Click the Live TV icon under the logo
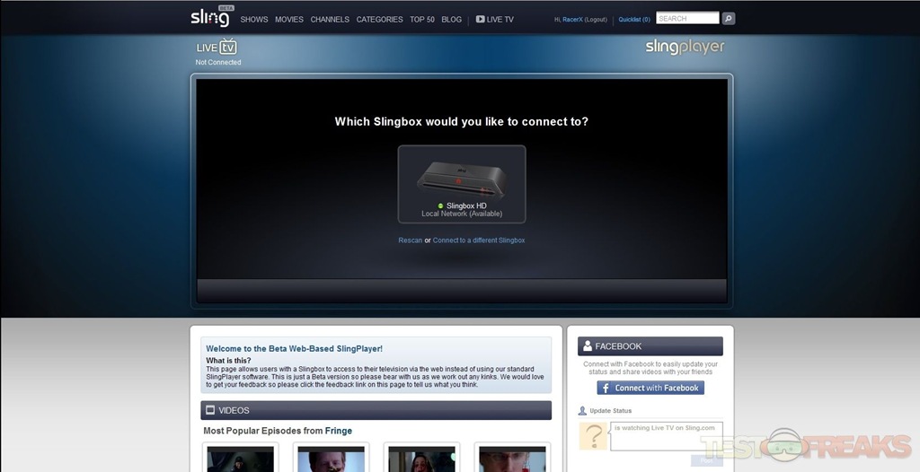Viewport: 920px width, 472px height. [217, 47]
